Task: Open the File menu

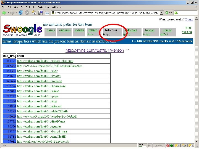Action: [x=3, y=7]
